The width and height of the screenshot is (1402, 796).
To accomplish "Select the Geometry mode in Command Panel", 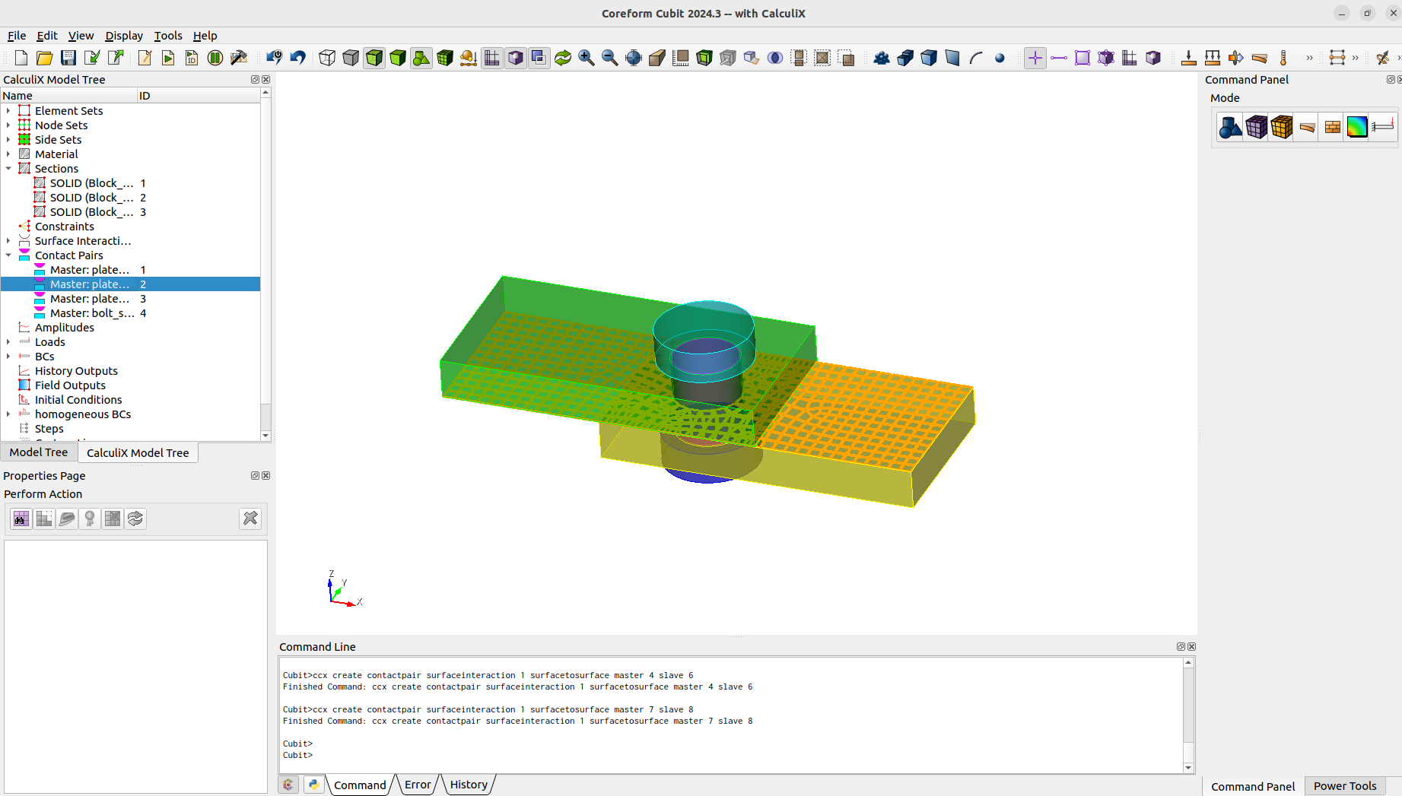I will coord(1229,127).
